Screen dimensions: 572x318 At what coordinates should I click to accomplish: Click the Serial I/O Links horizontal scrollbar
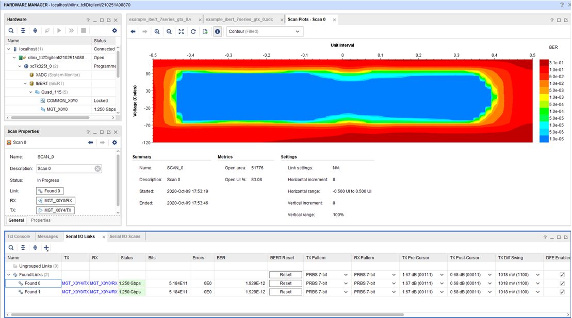click(x=207, y=314)
